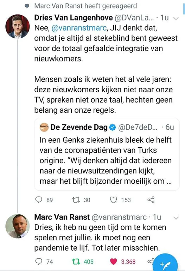Open Dries Van Langenhove's profile picture
The image size is (185, 271).
click(x=18, y=26)
